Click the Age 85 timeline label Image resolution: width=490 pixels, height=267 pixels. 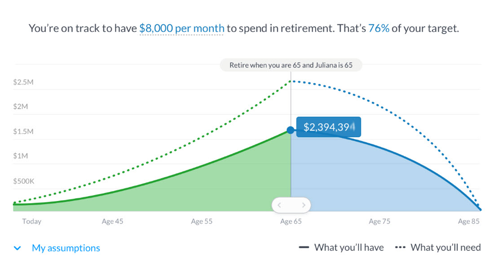[468, 221]
